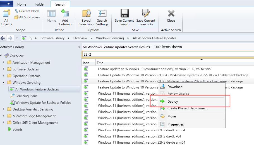Click Operating Systems folder icon

9,76
